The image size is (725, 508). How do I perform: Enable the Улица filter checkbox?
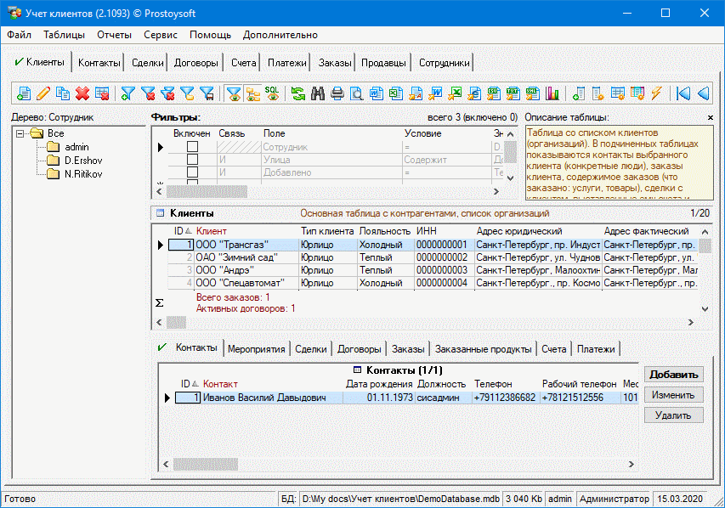pyautogui.click(x=192, y=160)
